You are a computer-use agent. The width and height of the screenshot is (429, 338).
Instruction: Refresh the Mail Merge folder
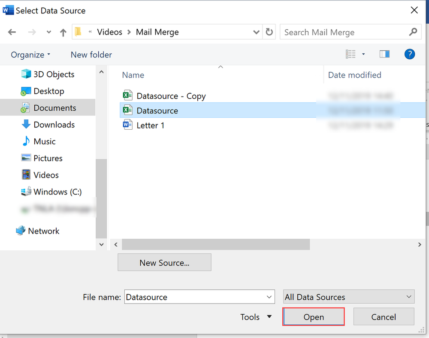[269, 32]
